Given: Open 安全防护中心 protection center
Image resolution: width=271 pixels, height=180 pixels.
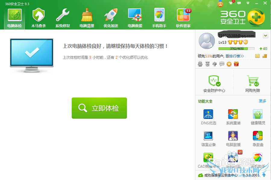Looking at the screenshot, I should tap(214, 84).
